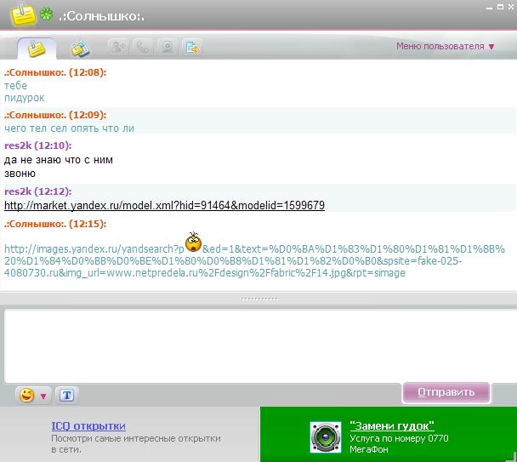Image resolution: width=517 pixels, height=462 pixels.
Task: Open the "Замени гудок" ad link
Action: (392, 425)
